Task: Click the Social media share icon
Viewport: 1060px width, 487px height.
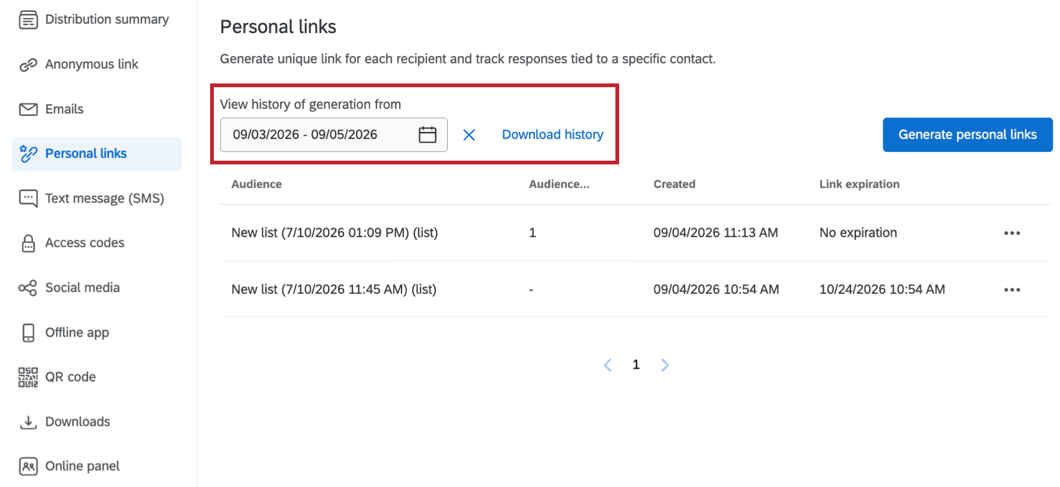Action: [x=28, y=288]
